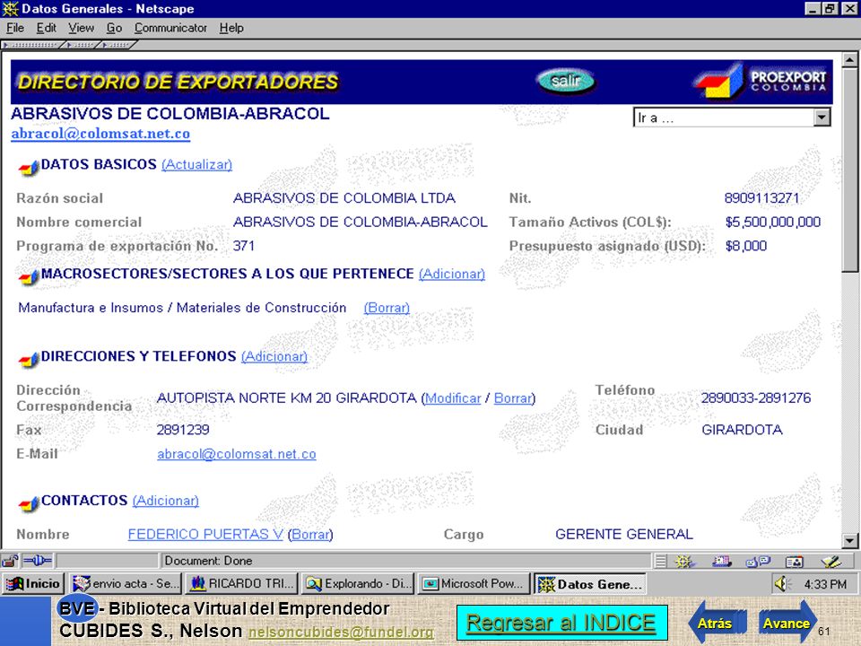Open Navigator from the component bar
This screenshot has height=646, width=861.
684,562
